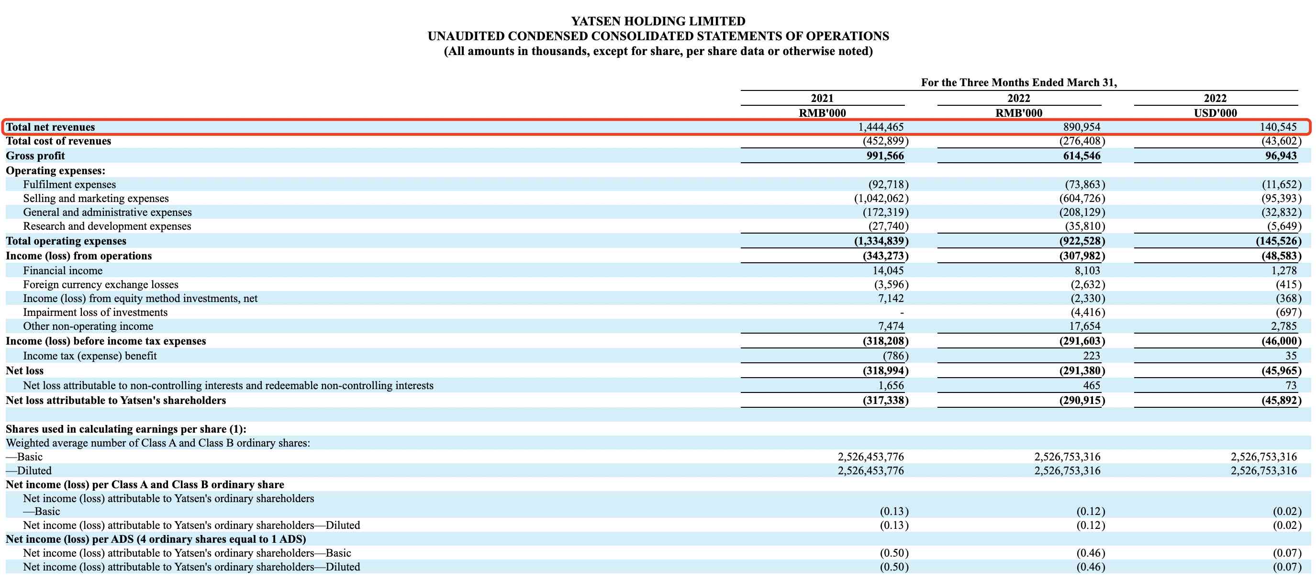Click the YATSEN HOLDING LIMITED title
Viewport: 1316px width, 582px height.
point(658,21)
